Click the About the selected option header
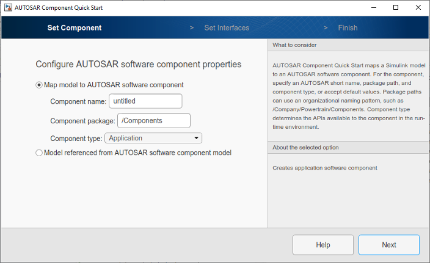The width and height of the screenshot is (430, 263). point(348,148)
